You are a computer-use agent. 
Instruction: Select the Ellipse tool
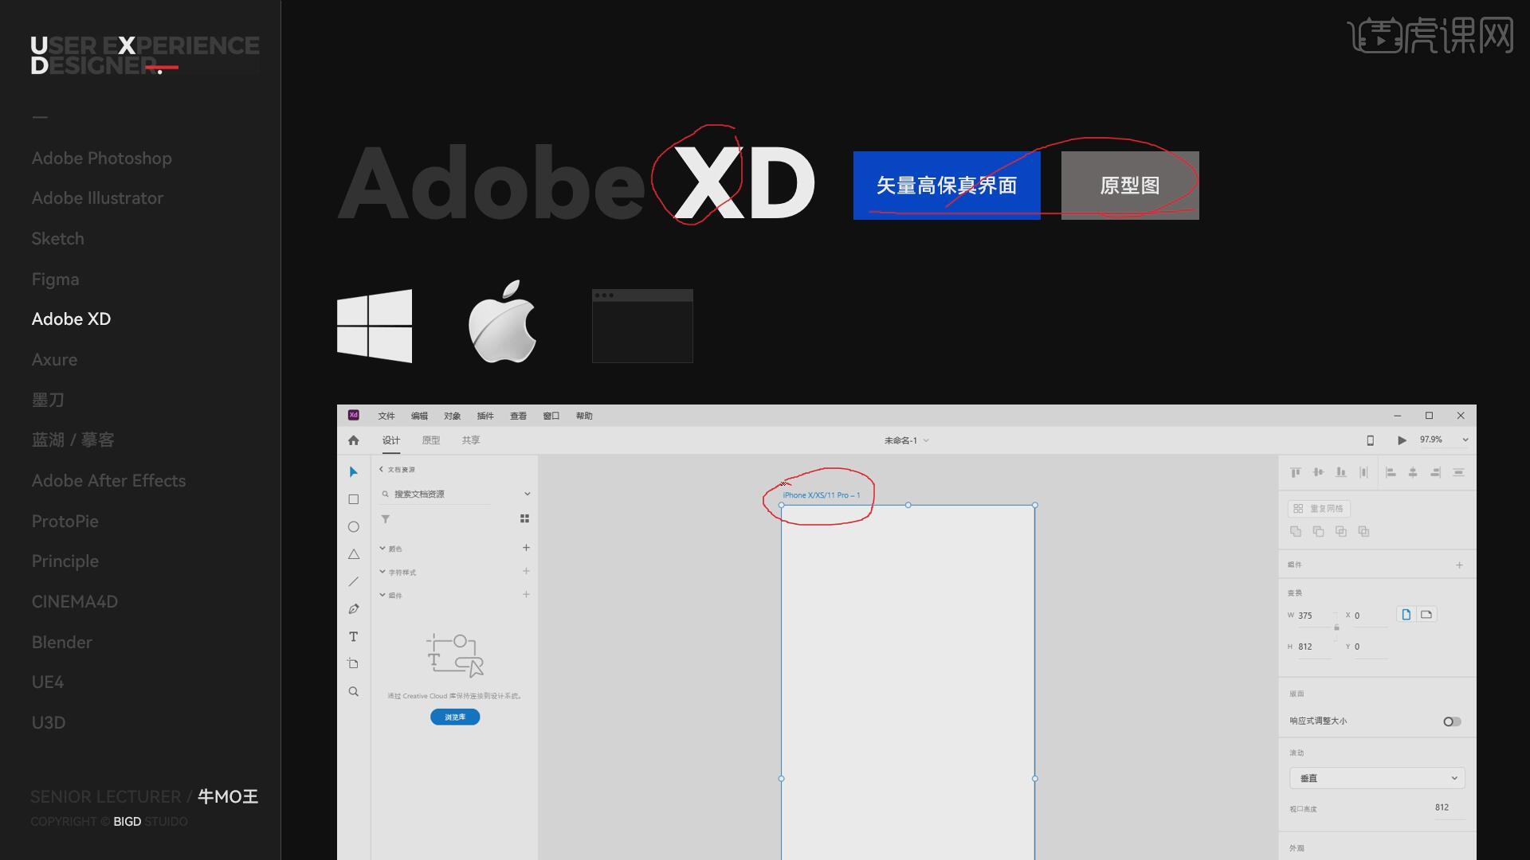(x=354, y=527)
